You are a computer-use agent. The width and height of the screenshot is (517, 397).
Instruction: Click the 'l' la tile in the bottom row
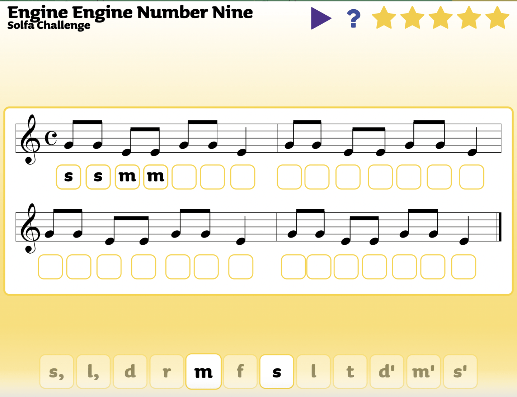click(x=313, y=372)
